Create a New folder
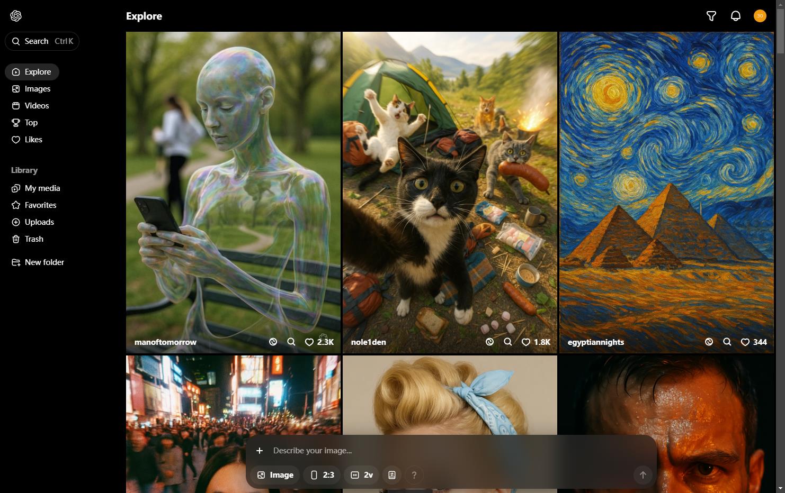 pos(44,262)
